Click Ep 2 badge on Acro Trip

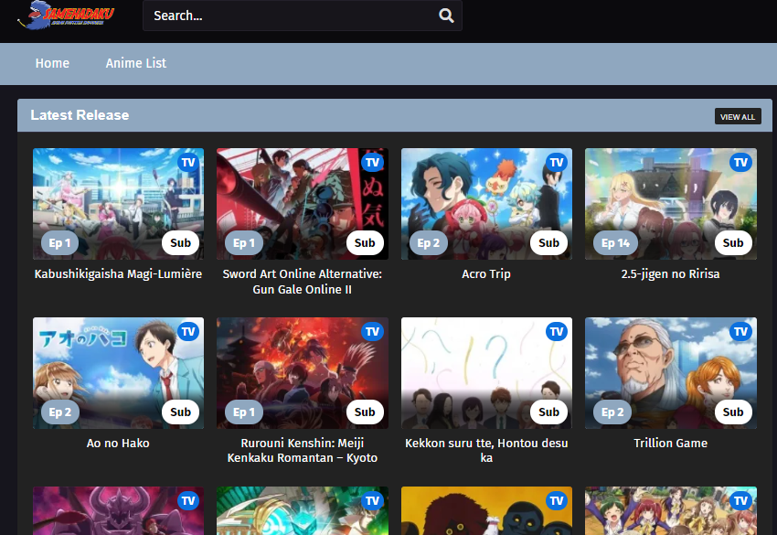point(428,243)
